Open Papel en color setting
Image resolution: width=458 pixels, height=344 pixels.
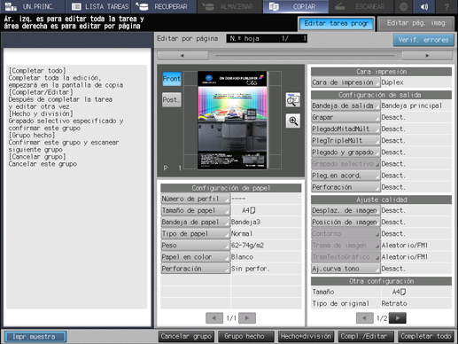195,257
